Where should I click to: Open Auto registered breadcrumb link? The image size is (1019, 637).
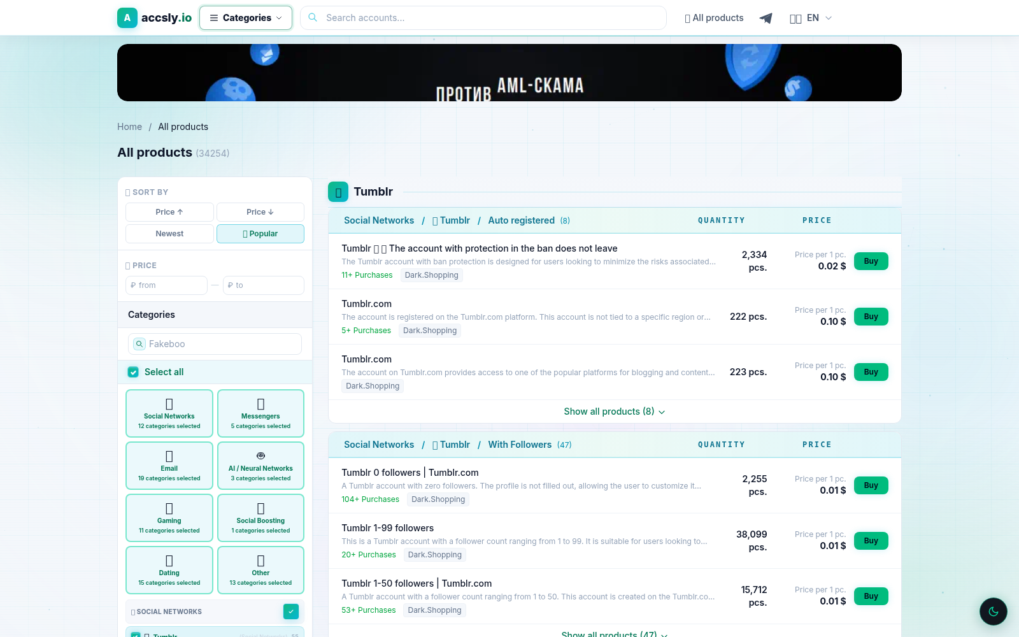(521, 220)
